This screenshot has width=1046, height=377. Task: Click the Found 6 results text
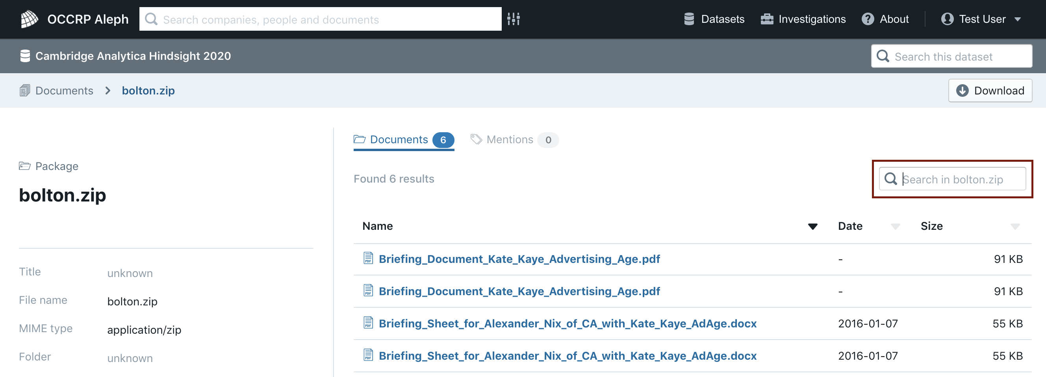[394, 179]
